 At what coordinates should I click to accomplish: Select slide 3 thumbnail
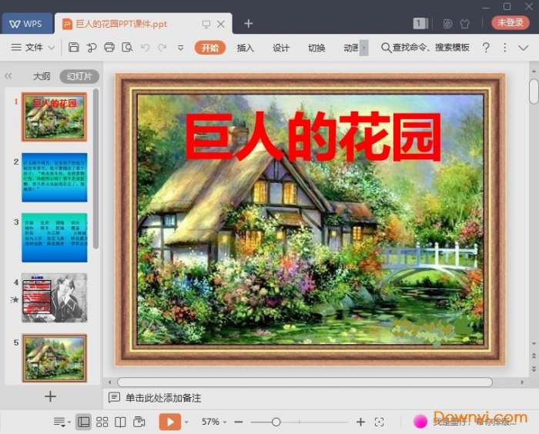coord(55,238)
